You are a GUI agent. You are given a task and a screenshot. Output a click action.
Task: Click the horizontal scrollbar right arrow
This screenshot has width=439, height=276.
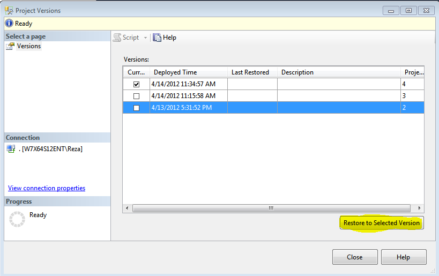pos(419,208)
